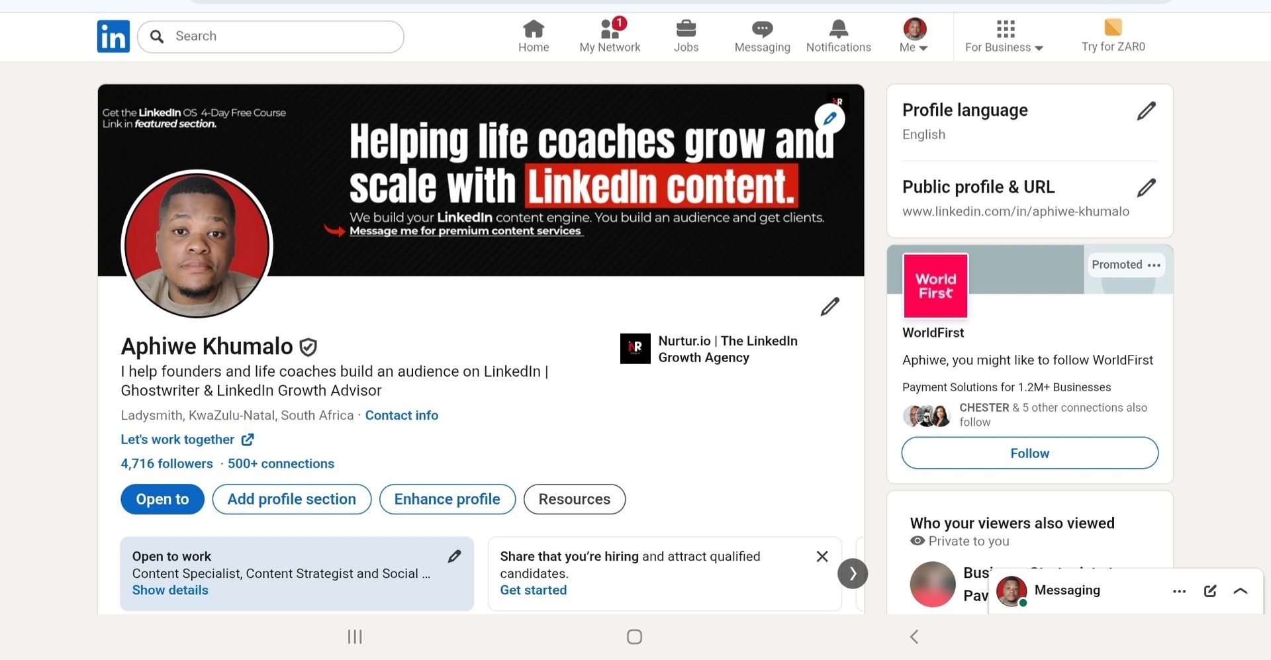
Task: Open the Contact info link
Action: pos(401,415)
